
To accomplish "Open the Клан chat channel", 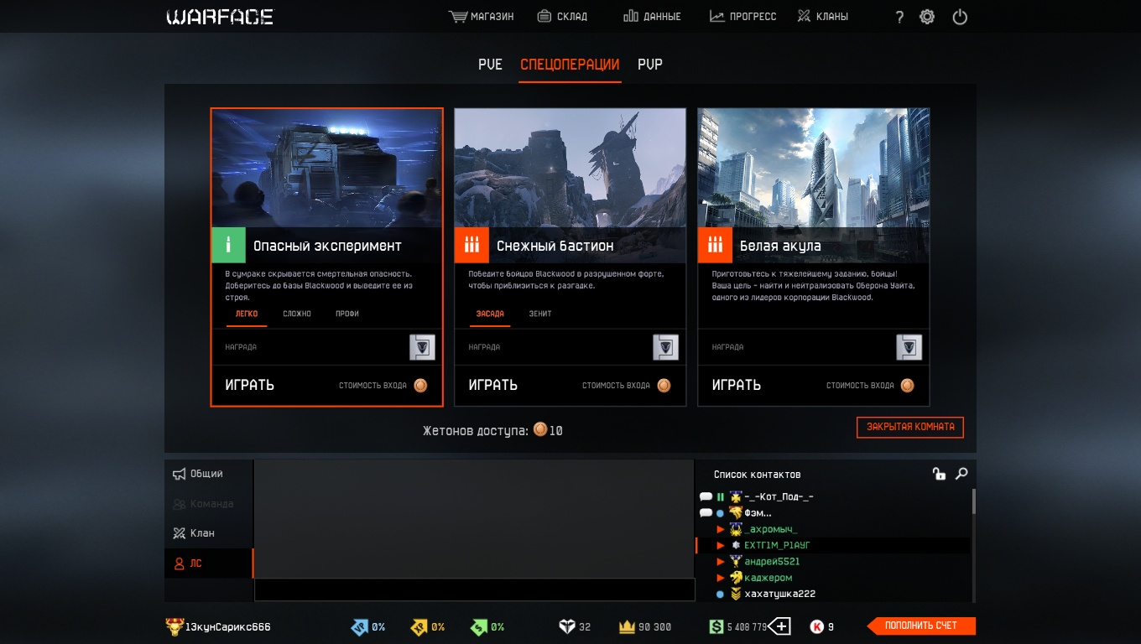I will pos(209,533).
